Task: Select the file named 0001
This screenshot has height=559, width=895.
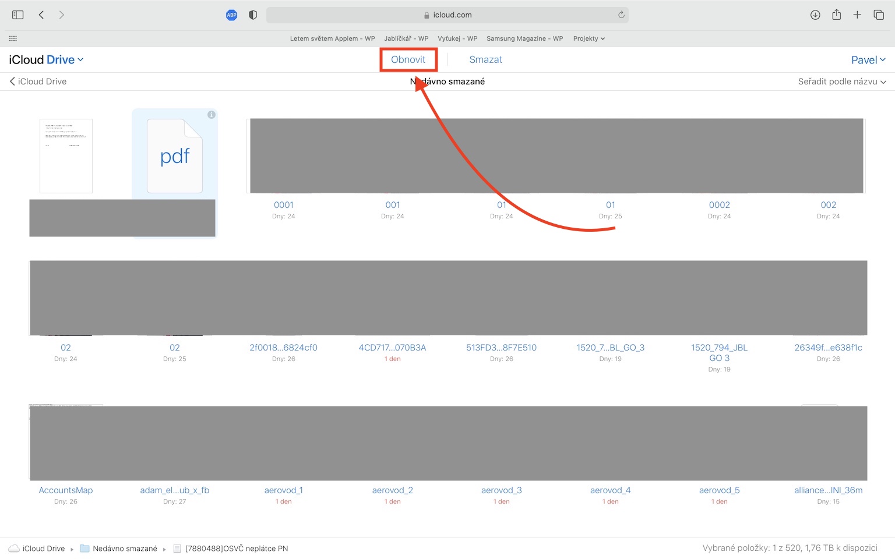Action: coord(284,205)
